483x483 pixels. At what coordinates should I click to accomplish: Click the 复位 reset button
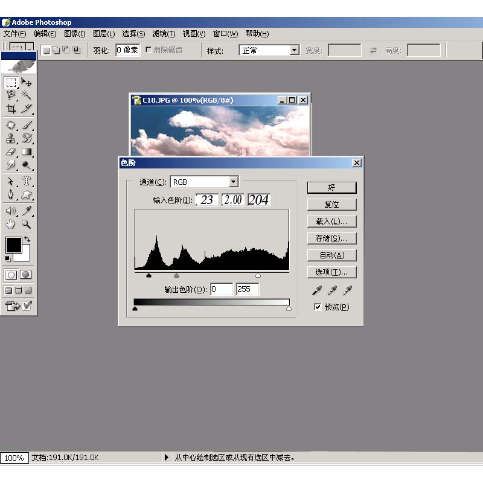pyautogui.click(x=331, y=205)
